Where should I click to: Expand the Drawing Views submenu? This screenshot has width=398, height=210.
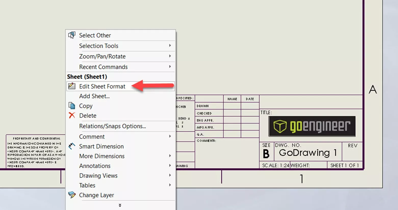pos(98,175)
